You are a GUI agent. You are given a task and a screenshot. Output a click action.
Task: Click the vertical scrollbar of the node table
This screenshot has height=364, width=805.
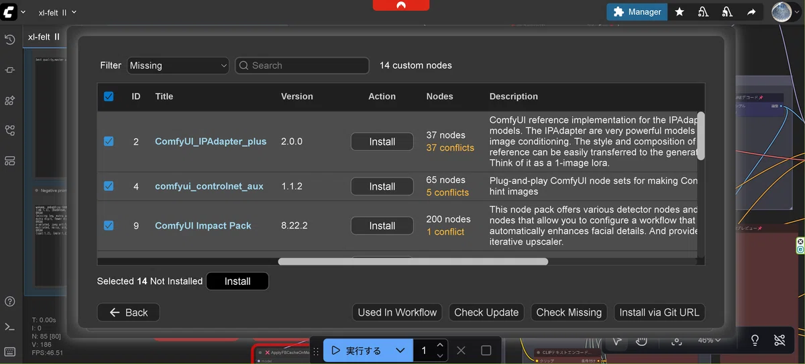click(701, 135)
